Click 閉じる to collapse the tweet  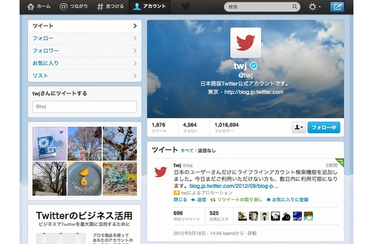point(180,199)
